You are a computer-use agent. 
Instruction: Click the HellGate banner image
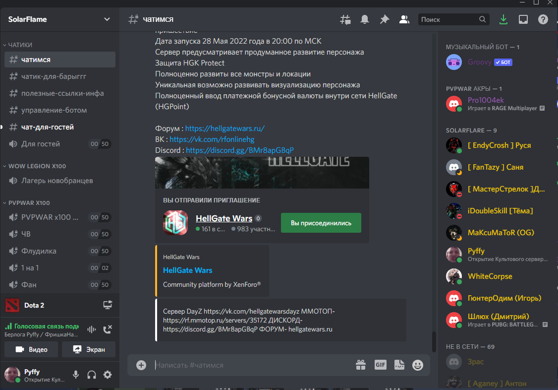coord(262,173)
